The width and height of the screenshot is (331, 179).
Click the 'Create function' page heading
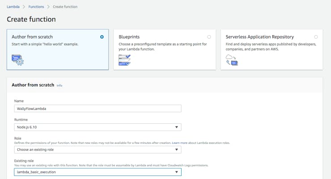[x=31, y=19]
